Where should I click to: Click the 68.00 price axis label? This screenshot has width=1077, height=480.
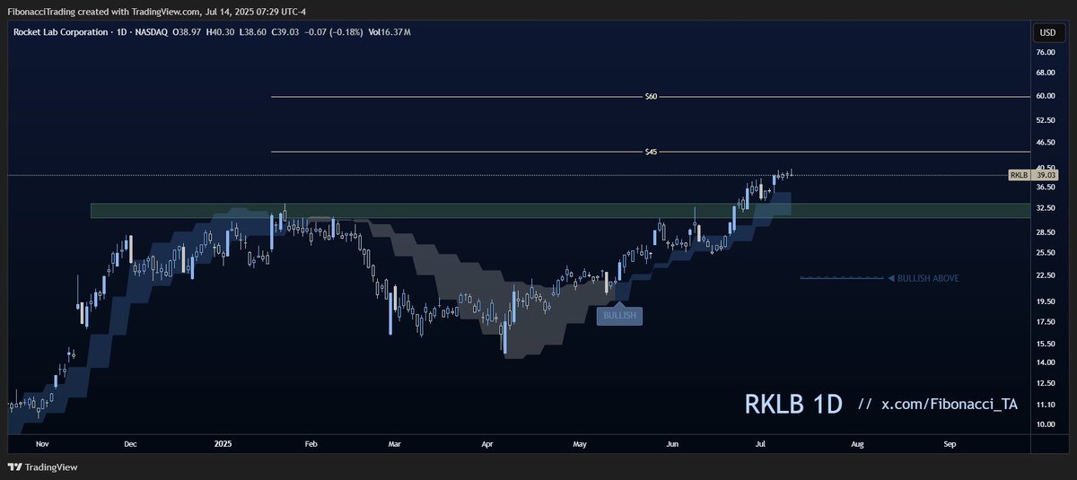coord(1046,73)
